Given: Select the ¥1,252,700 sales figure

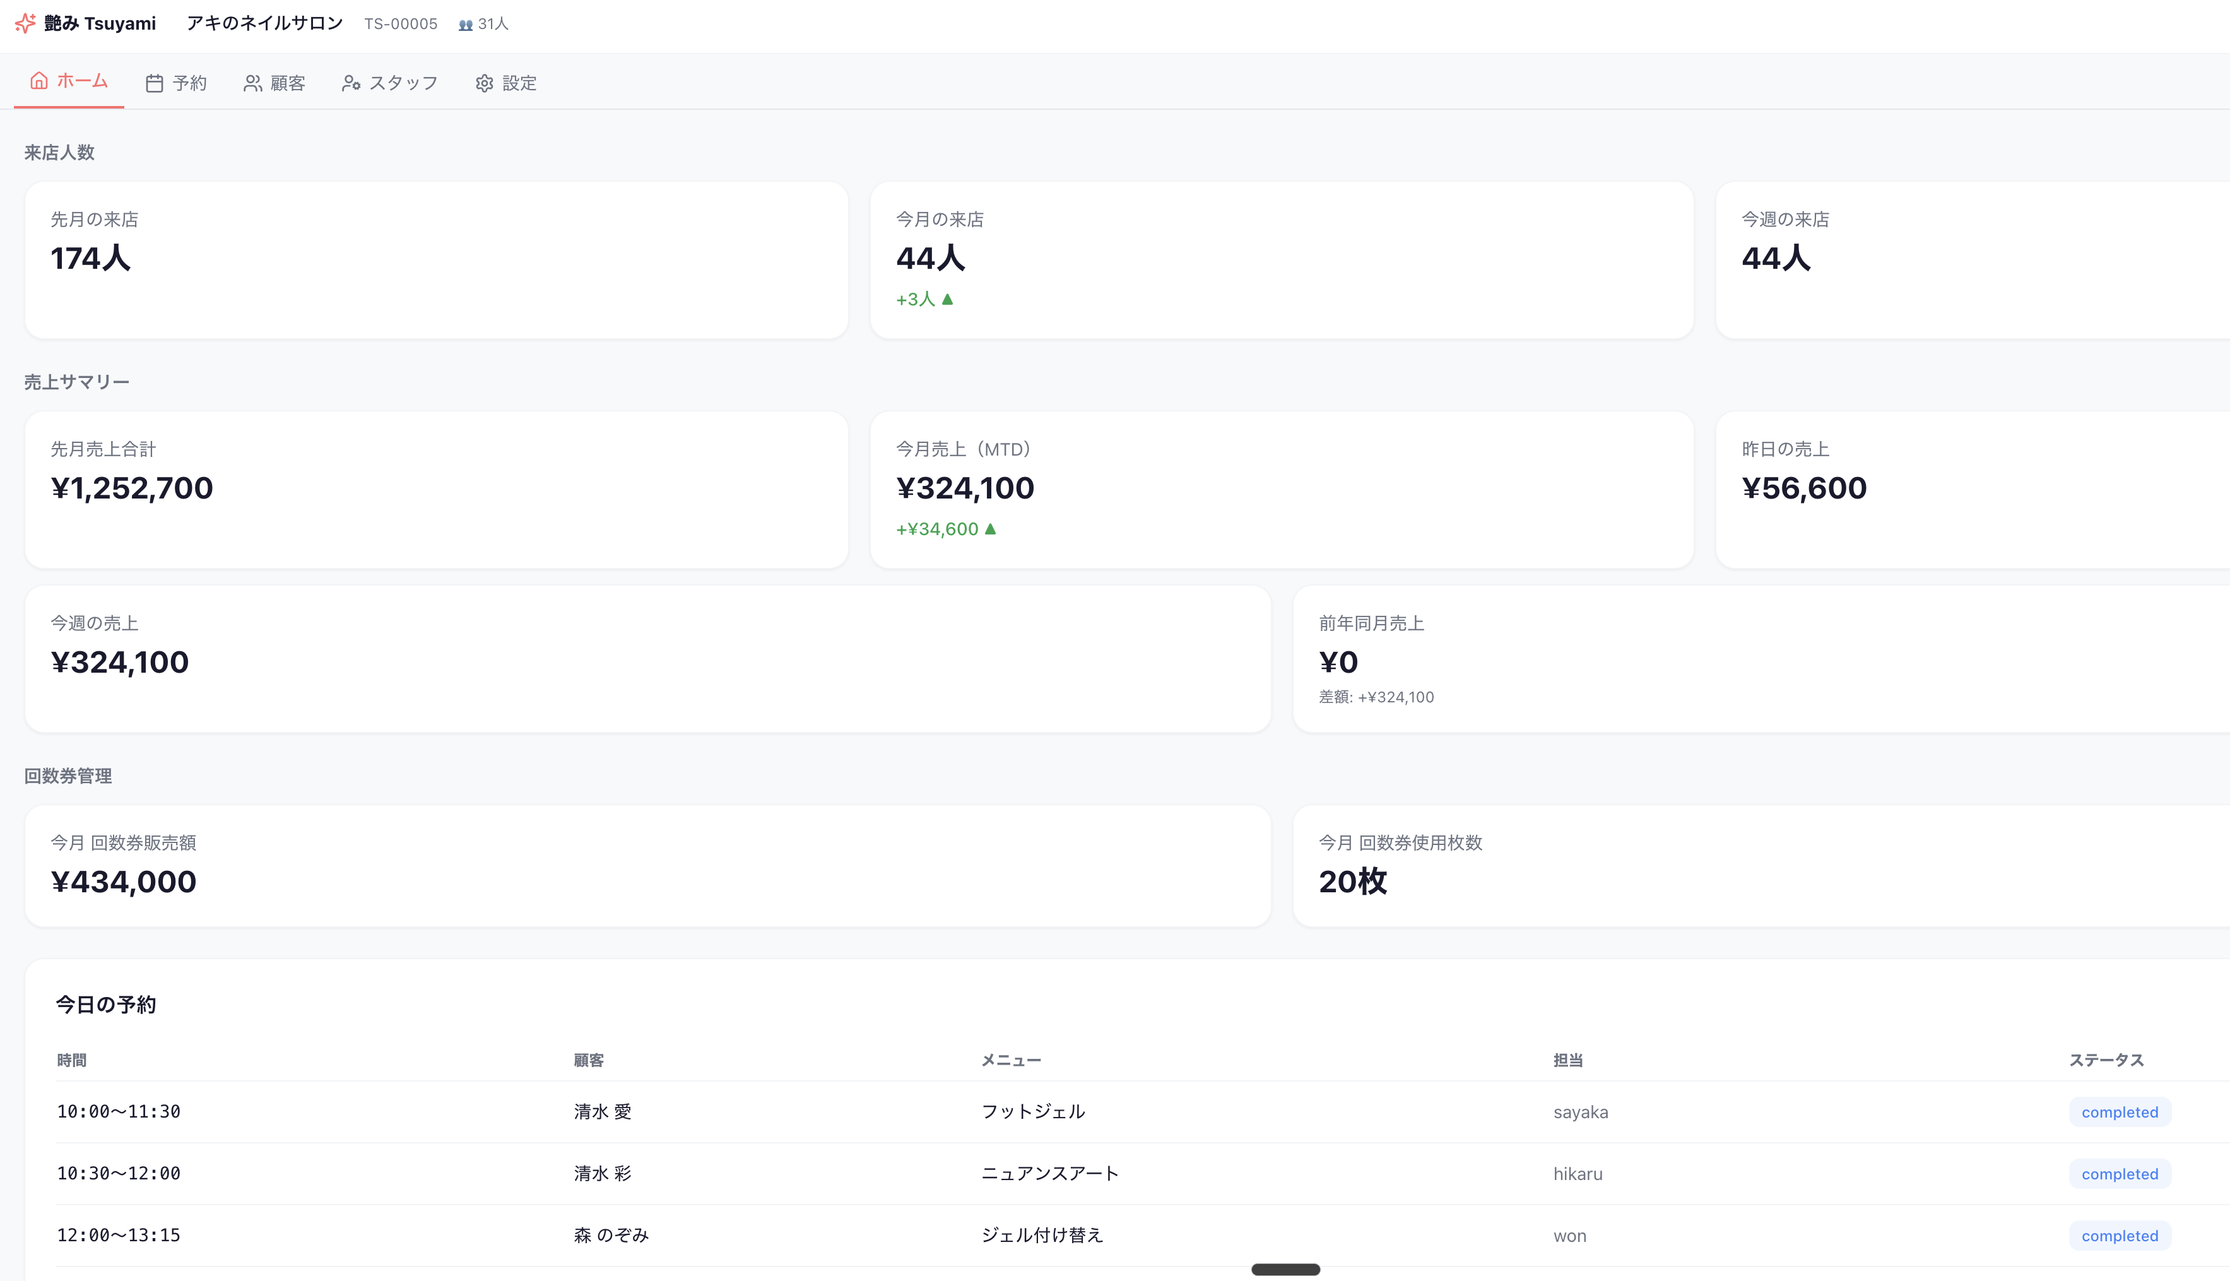Looking at the screenshot, I should [x=132, y=488].
